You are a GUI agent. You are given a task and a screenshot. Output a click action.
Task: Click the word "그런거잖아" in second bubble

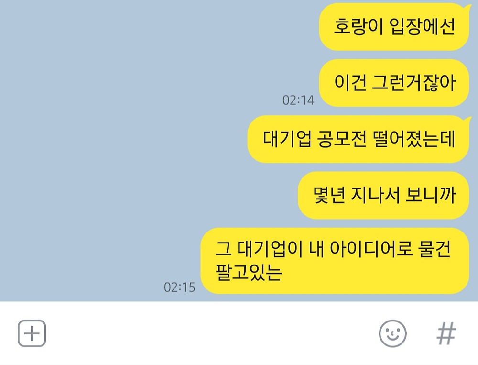(414, 83)
